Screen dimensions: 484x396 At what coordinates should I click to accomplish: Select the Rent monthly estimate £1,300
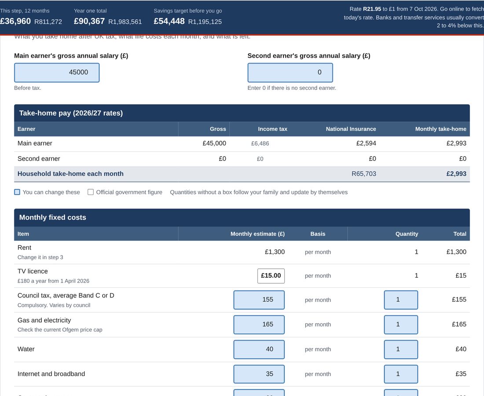coord(275,252)
